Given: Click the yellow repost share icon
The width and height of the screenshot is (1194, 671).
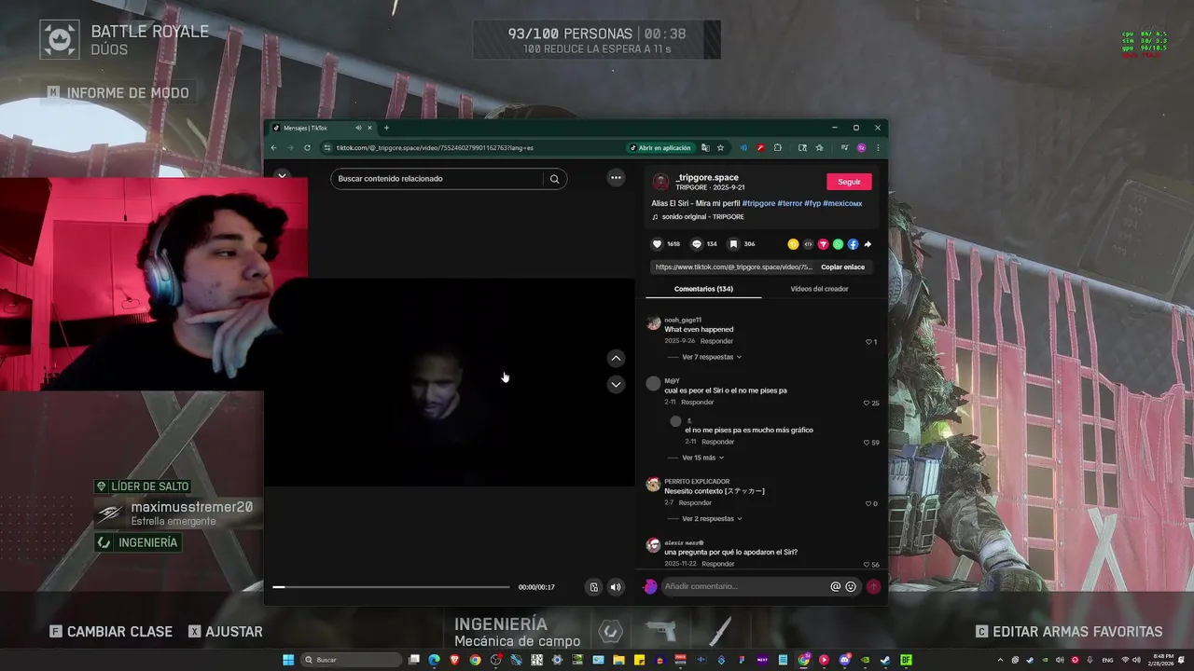Looking at the screenshot, I should point(793,244).
